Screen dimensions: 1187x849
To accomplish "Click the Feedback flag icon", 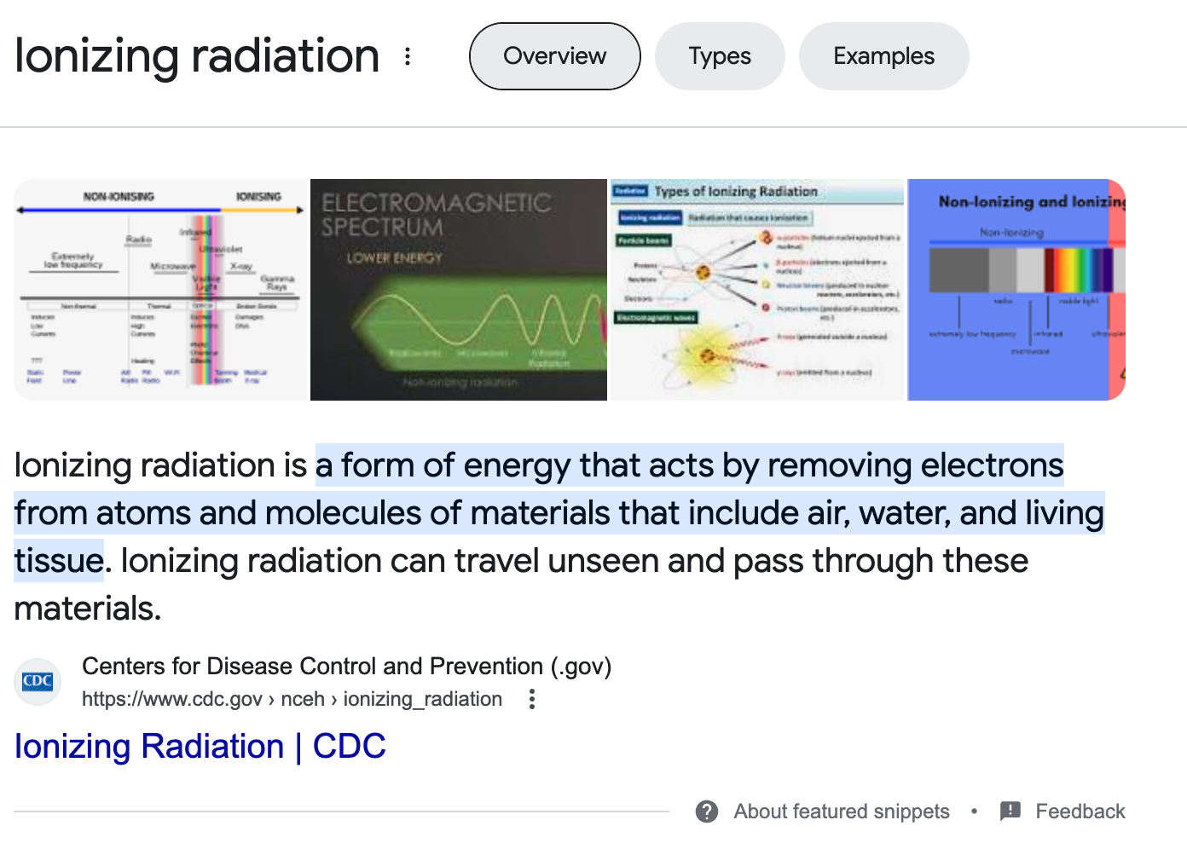I will 1010,811.
